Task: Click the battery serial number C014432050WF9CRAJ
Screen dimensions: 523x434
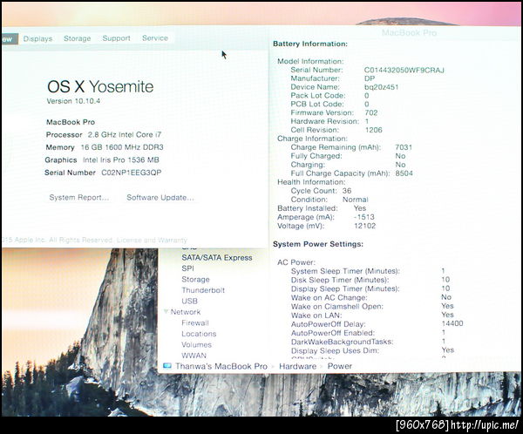Action: point(404,70)
